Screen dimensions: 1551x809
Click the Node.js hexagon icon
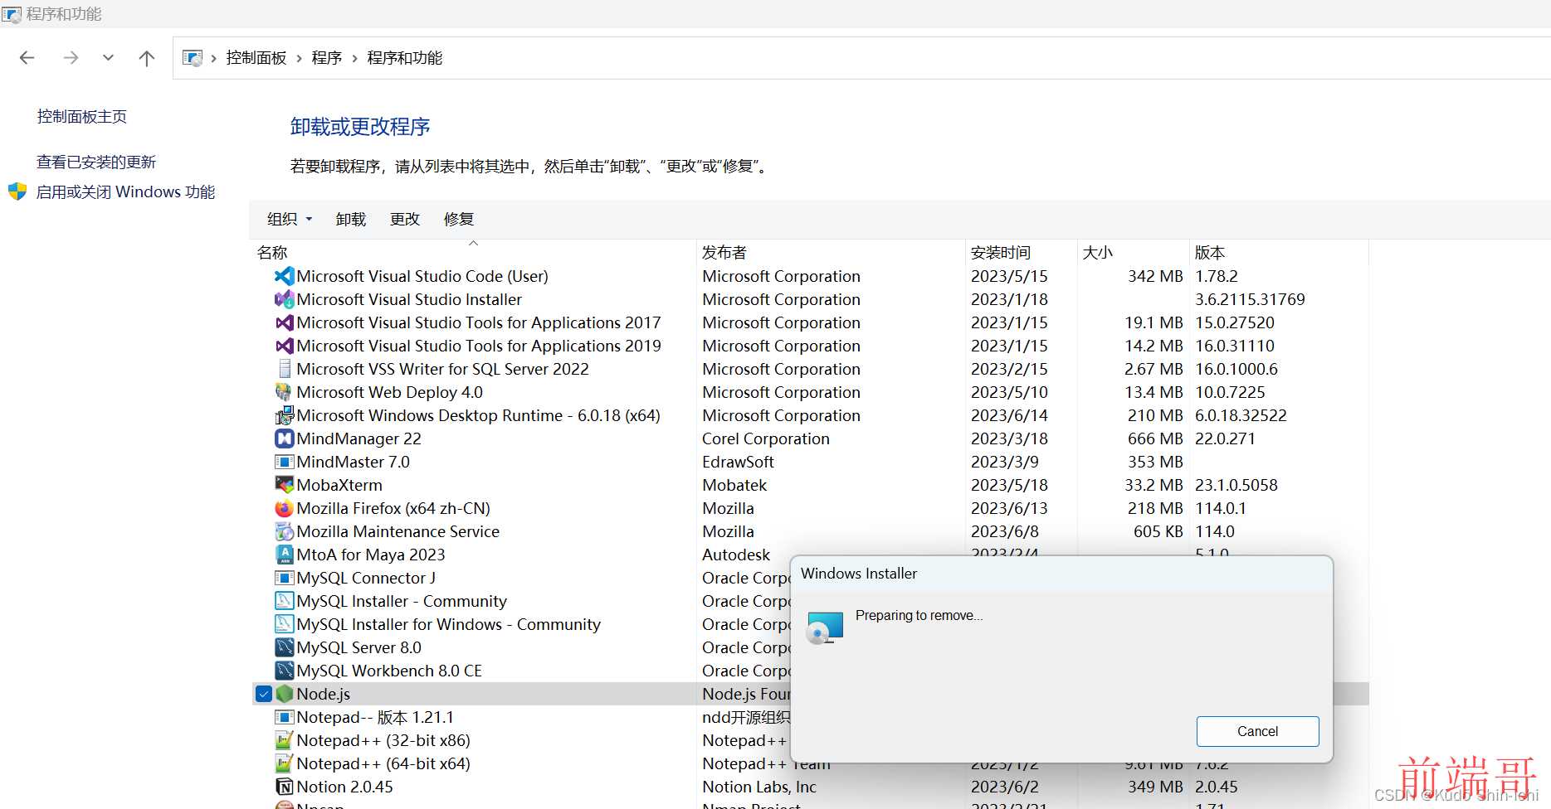(x=284, y=694)
